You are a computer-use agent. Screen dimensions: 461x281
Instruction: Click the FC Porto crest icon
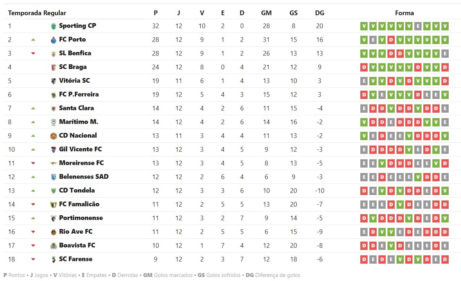54,40
